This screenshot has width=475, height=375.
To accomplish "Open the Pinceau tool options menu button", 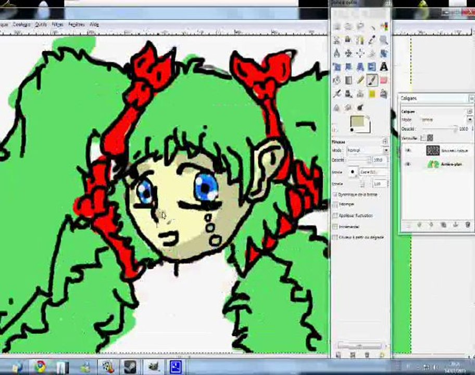I will tap(385, 142).
